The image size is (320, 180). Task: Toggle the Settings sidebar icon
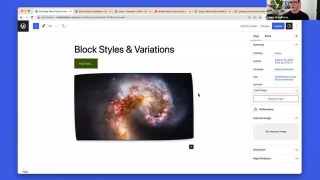(x=289, y=26)
